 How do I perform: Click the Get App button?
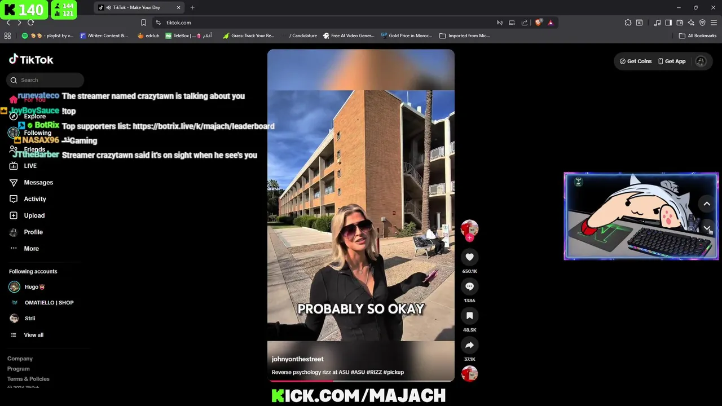click(672, 61)
